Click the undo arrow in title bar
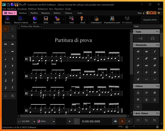This screenshot has height=131, width=165. point(21,5)
